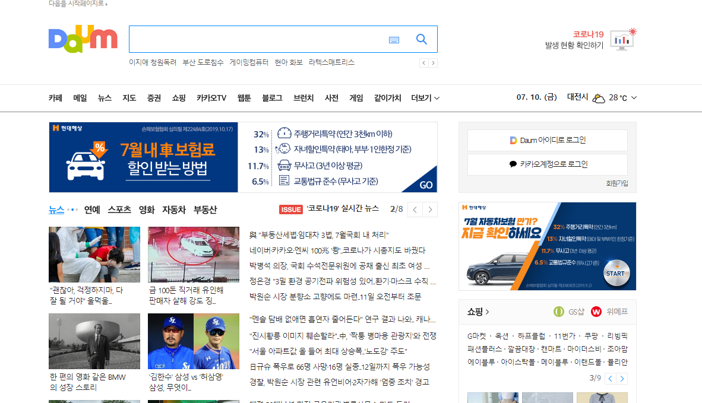Switch to the 연예 news tab

point(92,210)
